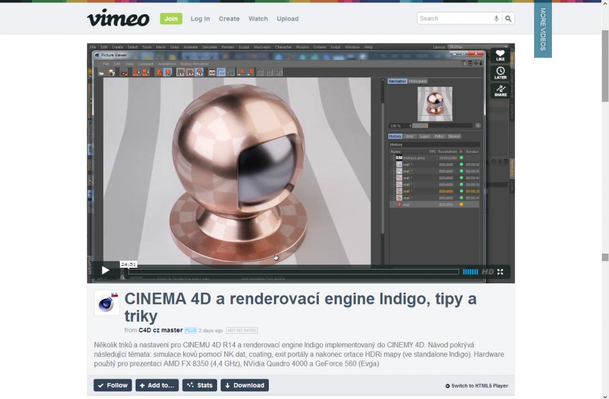The width and height of the screenshot is (609, 399).
Task: Click the video title CINEMA 4D heading
Action: [300, 307]
